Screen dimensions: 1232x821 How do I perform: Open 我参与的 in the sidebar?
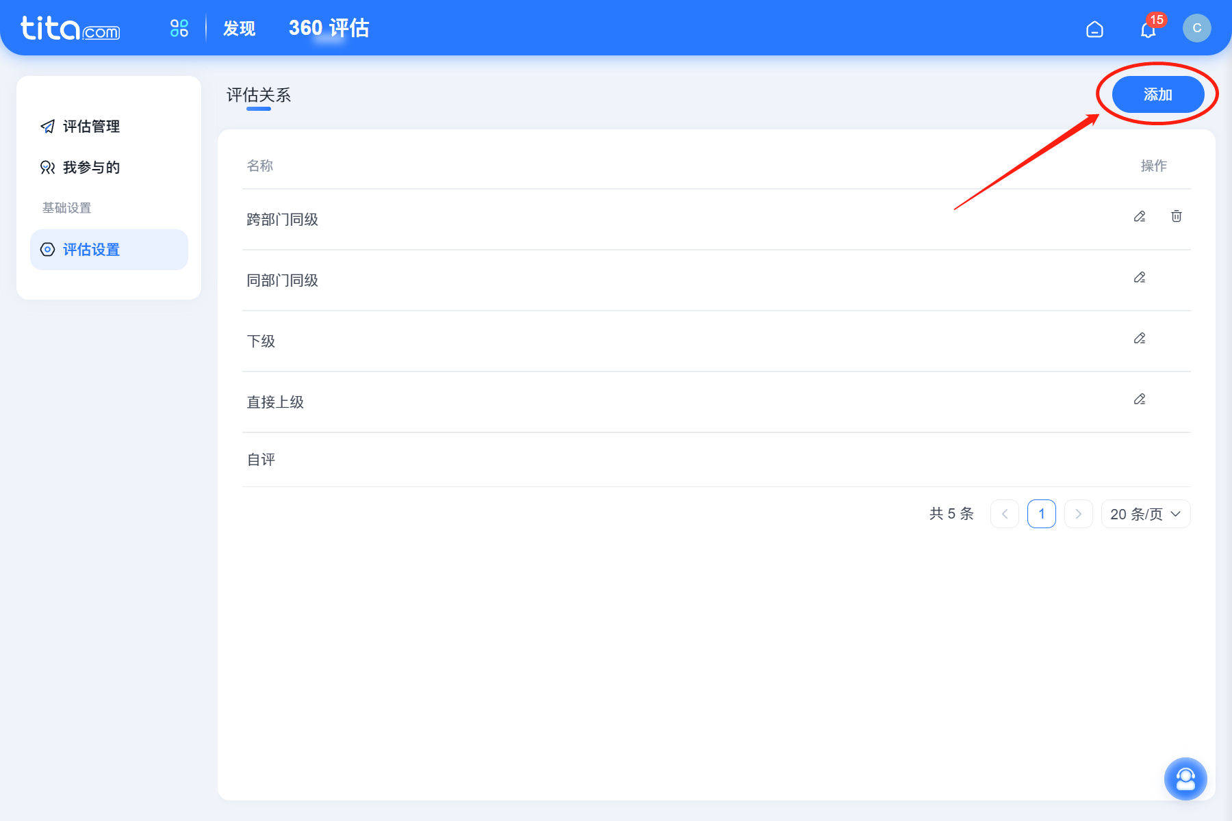click(x=109, y=168)
